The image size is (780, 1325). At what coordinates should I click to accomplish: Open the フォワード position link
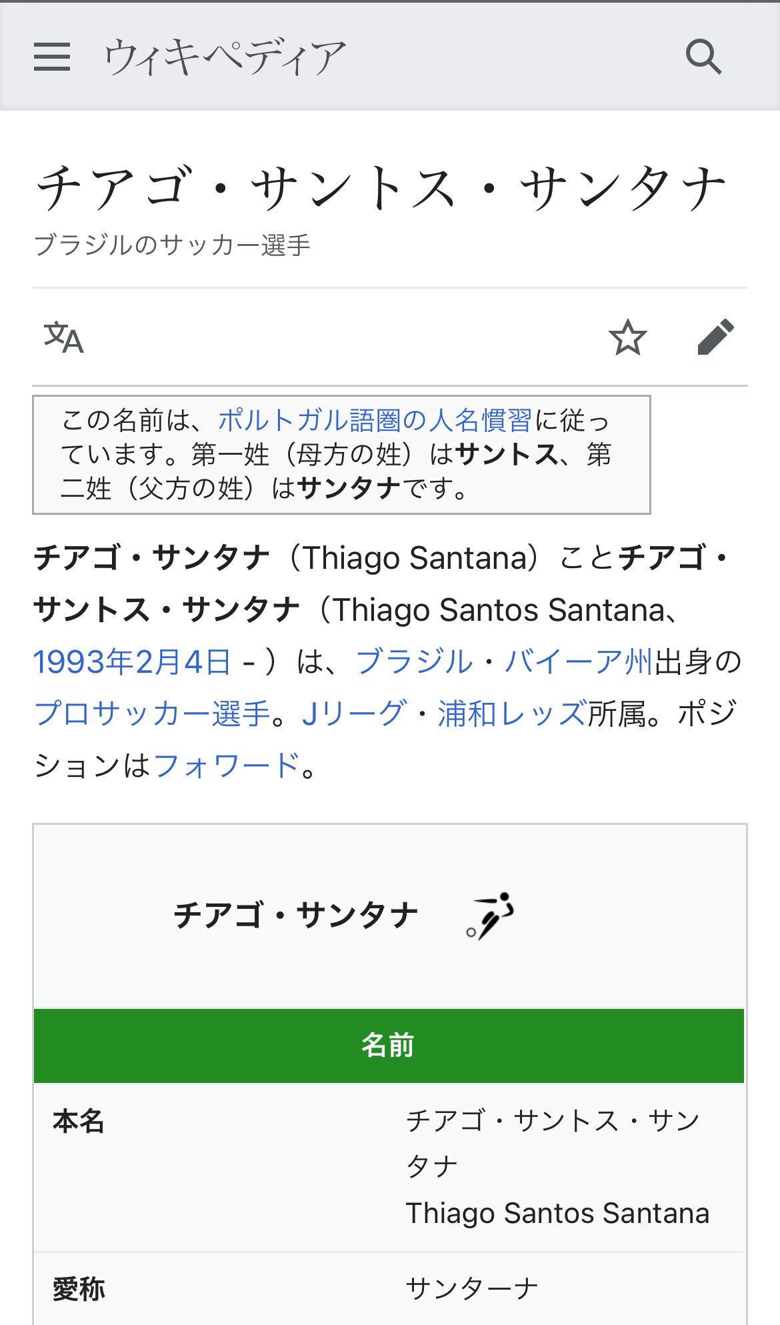tap(227, 766)
